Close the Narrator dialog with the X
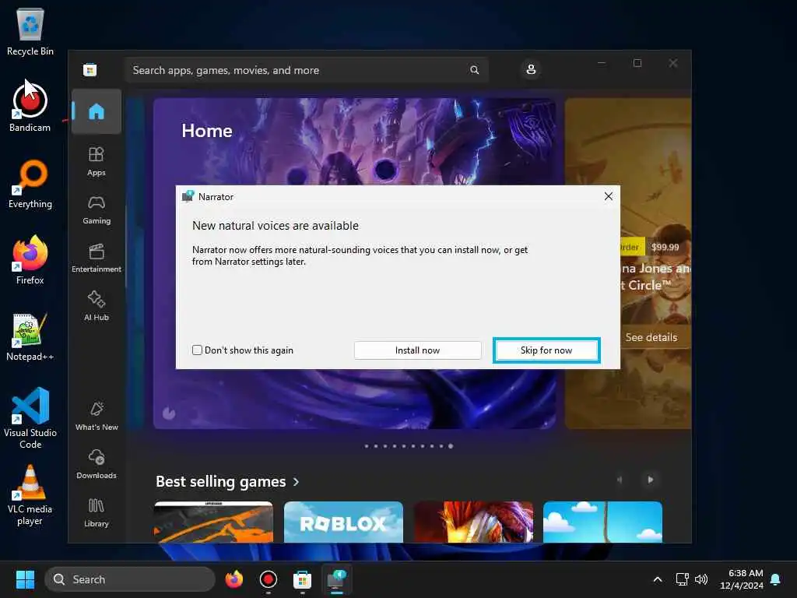Viewport: 797px width, 598px height. coord(608,196)
